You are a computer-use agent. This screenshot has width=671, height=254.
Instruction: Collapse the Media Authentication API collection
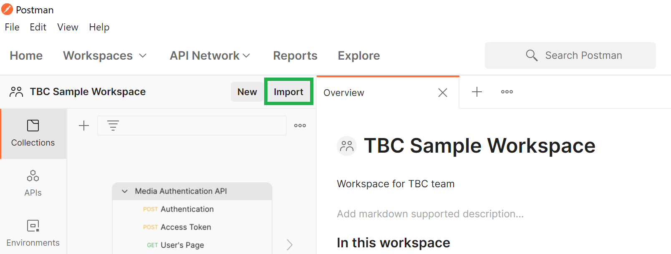124,191
